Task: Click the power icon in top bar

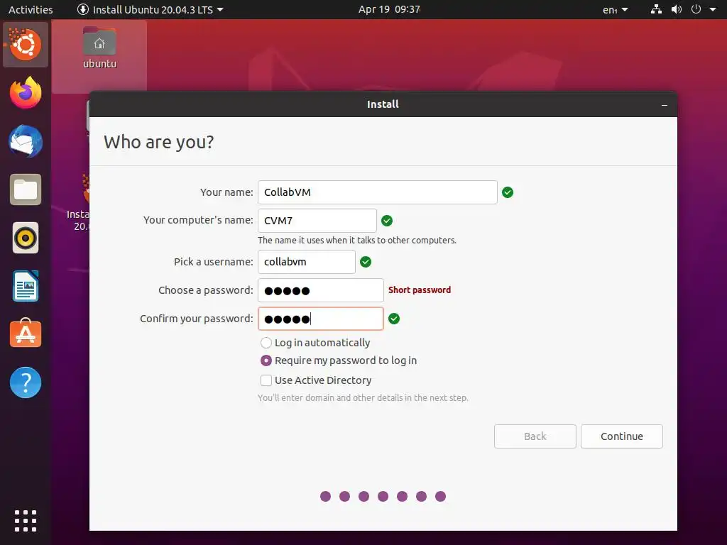Action: click(x=696, y=9)
